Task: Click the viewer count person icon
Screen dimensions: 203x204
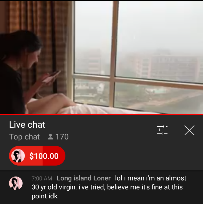Action: pyautogui.click(x=50, y=137)
